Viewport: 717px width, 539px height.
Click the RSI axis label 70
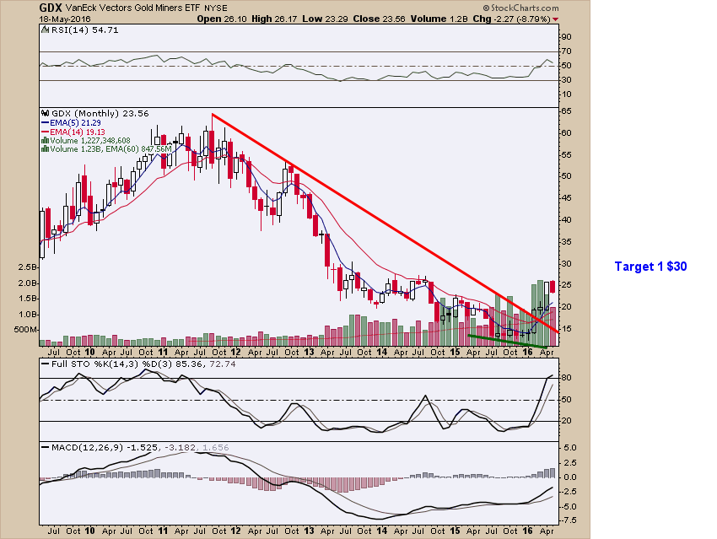pyautogui.click(x=566, y=51)
